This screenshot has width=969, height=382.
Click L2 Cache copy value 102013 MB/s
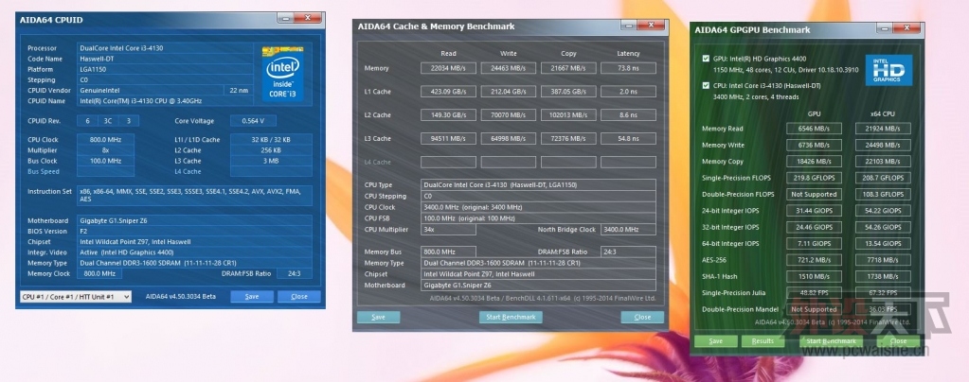tap(568, 114)
